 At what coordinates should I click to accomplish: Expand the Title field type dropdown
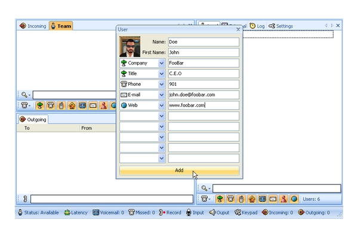(162, 73)
